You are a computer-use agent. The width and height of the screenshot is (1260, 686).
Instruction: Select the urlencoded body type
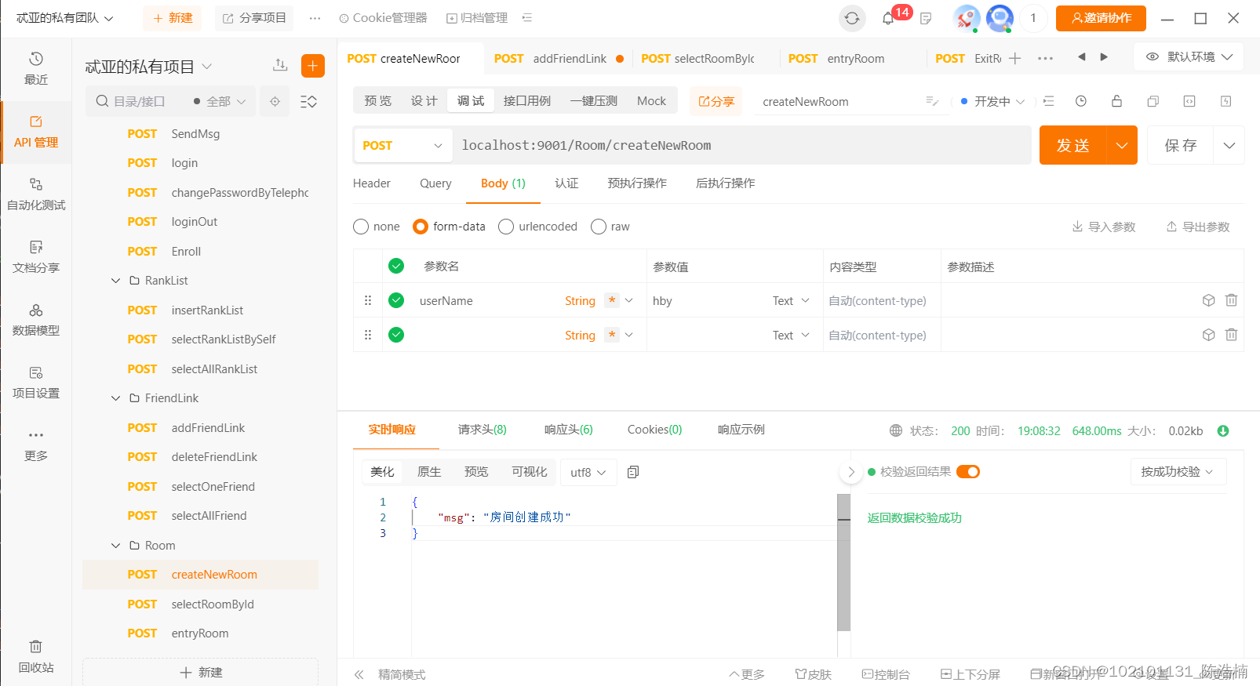(x=506, y=227)
